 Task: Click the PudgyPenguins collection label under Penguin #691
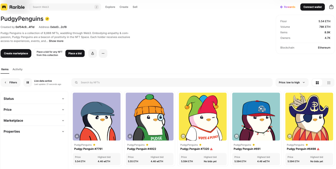pyautogui.click(x=243, y=145)
